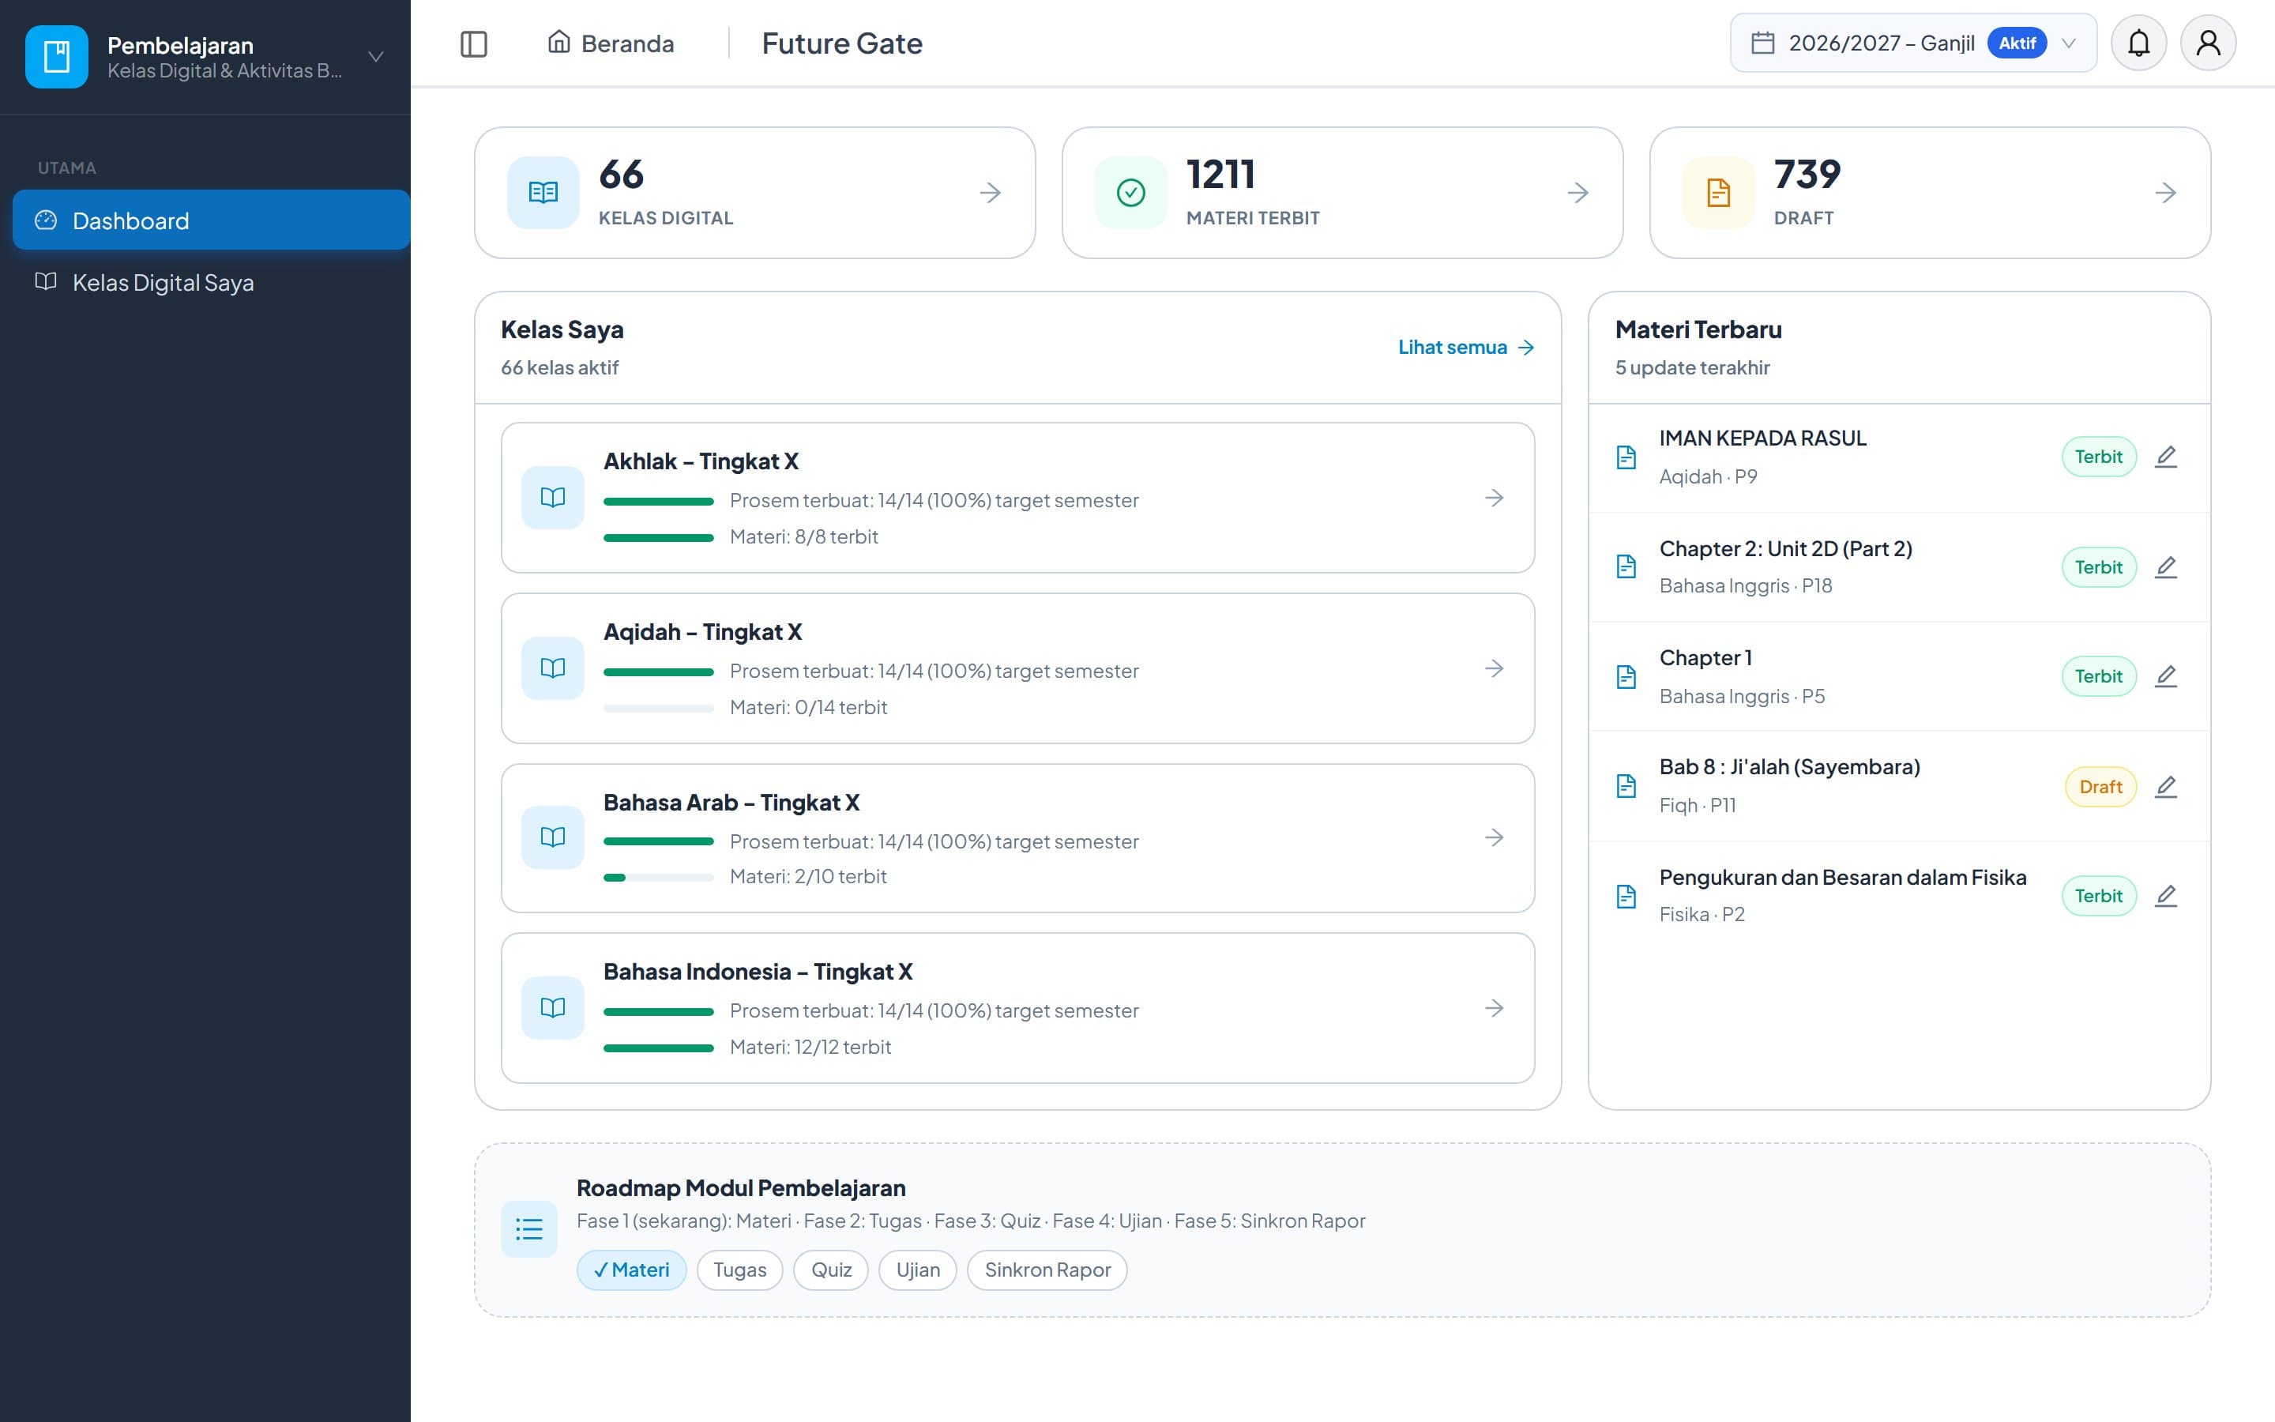Open Bahasa Indonesia – Tingkat X arrow

pos(1494,1008)
